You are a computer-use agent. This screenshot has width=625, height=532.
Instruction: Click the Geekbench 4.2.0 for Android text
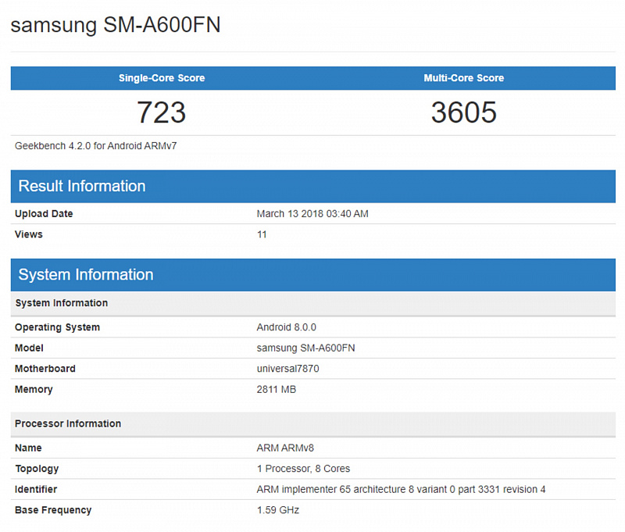click(x=96, y=146)
